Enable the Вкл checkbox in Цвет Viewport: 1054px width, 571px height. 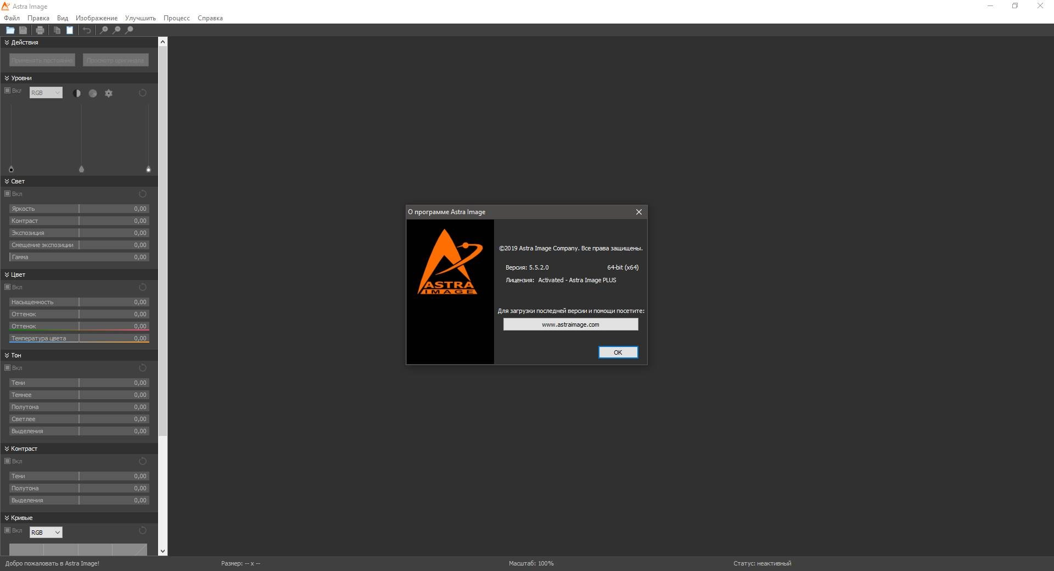(x=7, y=287)
